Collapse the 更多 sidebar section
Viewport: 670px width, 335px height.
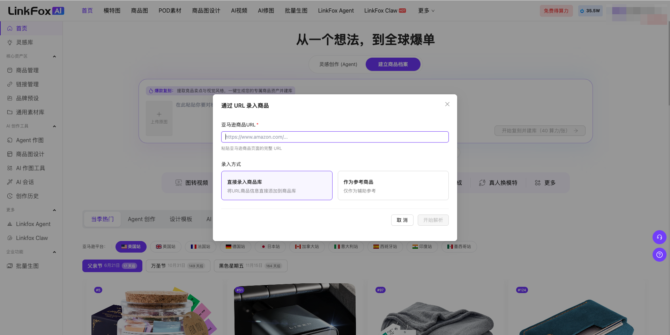(54, 210)
